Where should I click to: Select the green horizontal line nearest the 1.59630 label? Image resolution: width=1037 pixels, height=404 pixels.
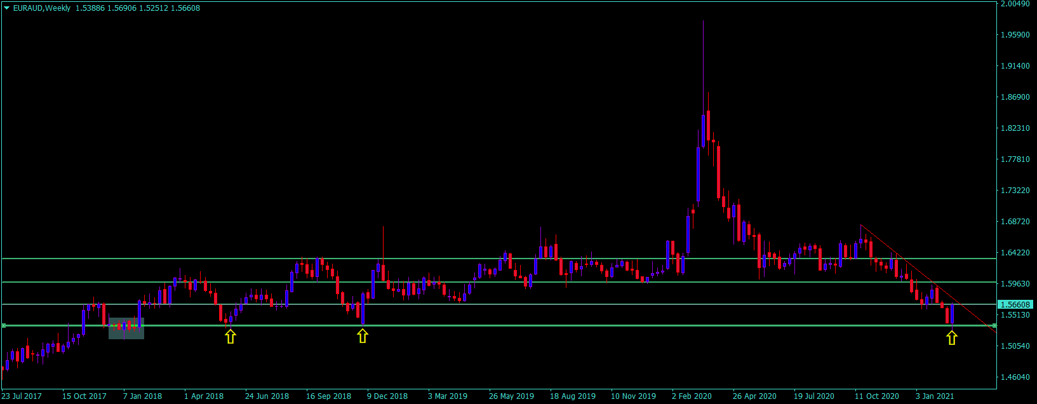tap(498, 282)
